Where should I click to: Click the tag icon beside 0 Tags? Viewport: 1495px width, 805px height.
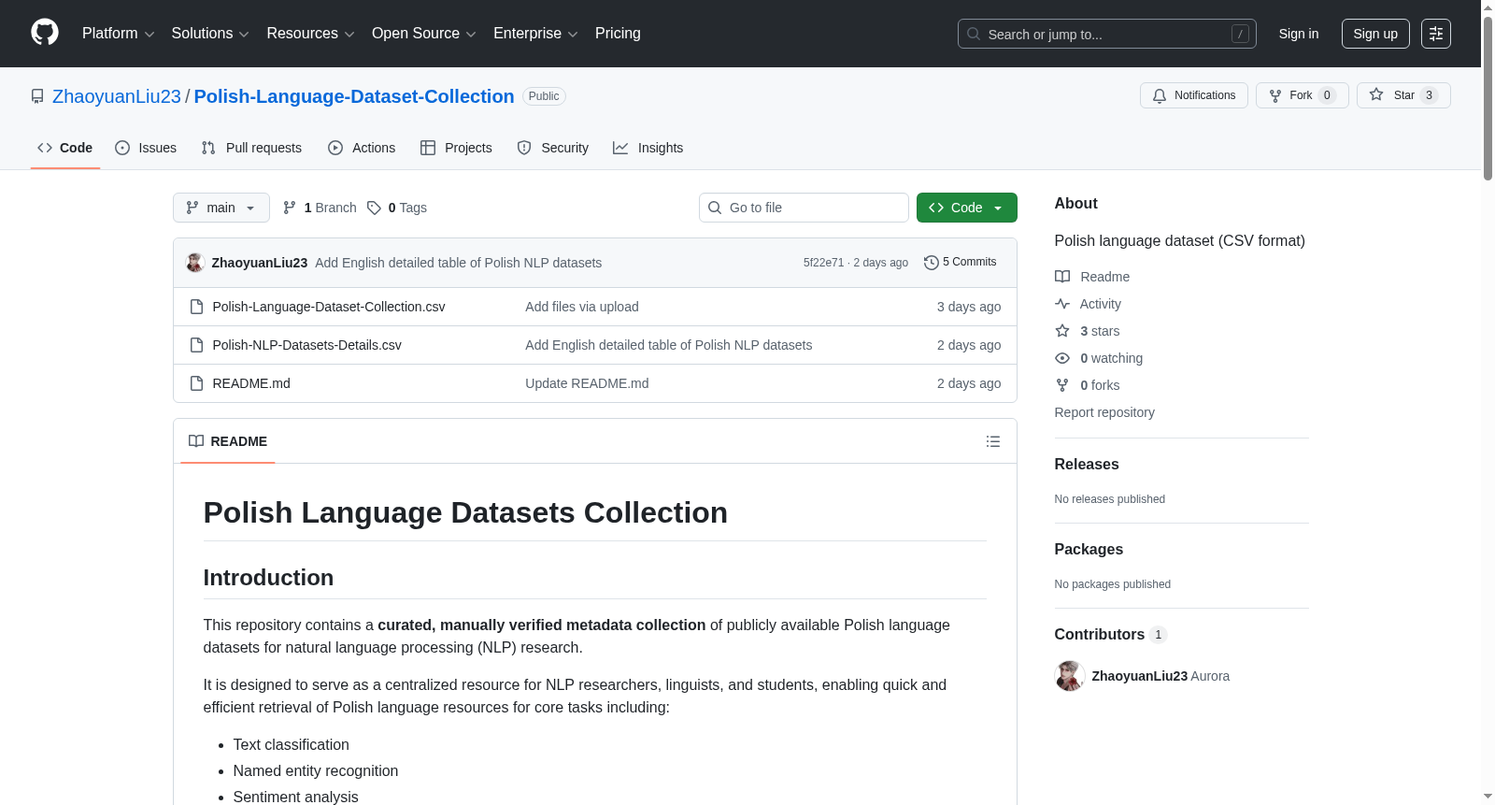[x=374, y=208]
